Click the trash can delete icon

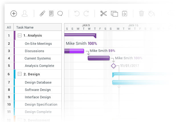[142, 14]
